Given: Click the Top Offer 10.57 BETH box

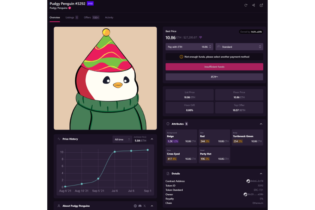Looking at the screenshot, I should pos(239,108).
